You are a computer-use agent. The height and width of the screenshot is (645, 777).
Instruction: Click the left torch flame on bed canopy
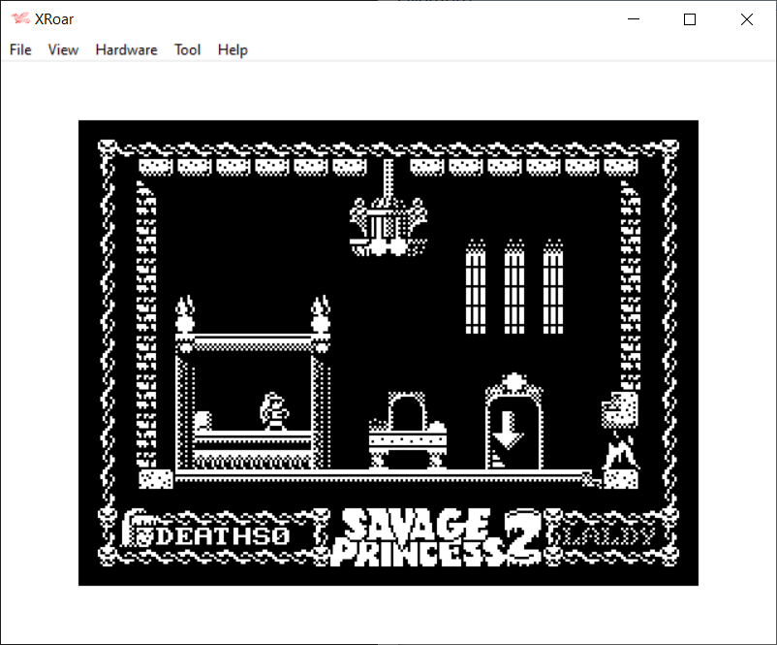point(185,313)
